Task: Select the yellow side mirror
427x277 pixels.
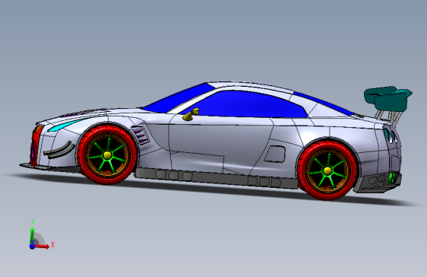Action: click(191, 114)
